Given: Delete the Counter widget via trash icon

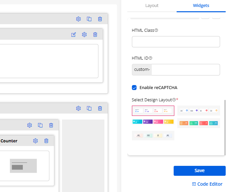Looking at the screenshot, I should (x=46, y=141).
